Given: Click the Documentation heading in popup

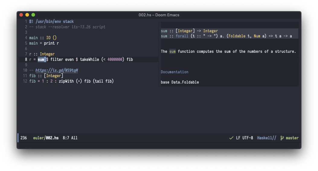Looking at the screenshot, I should pos(175,72).
